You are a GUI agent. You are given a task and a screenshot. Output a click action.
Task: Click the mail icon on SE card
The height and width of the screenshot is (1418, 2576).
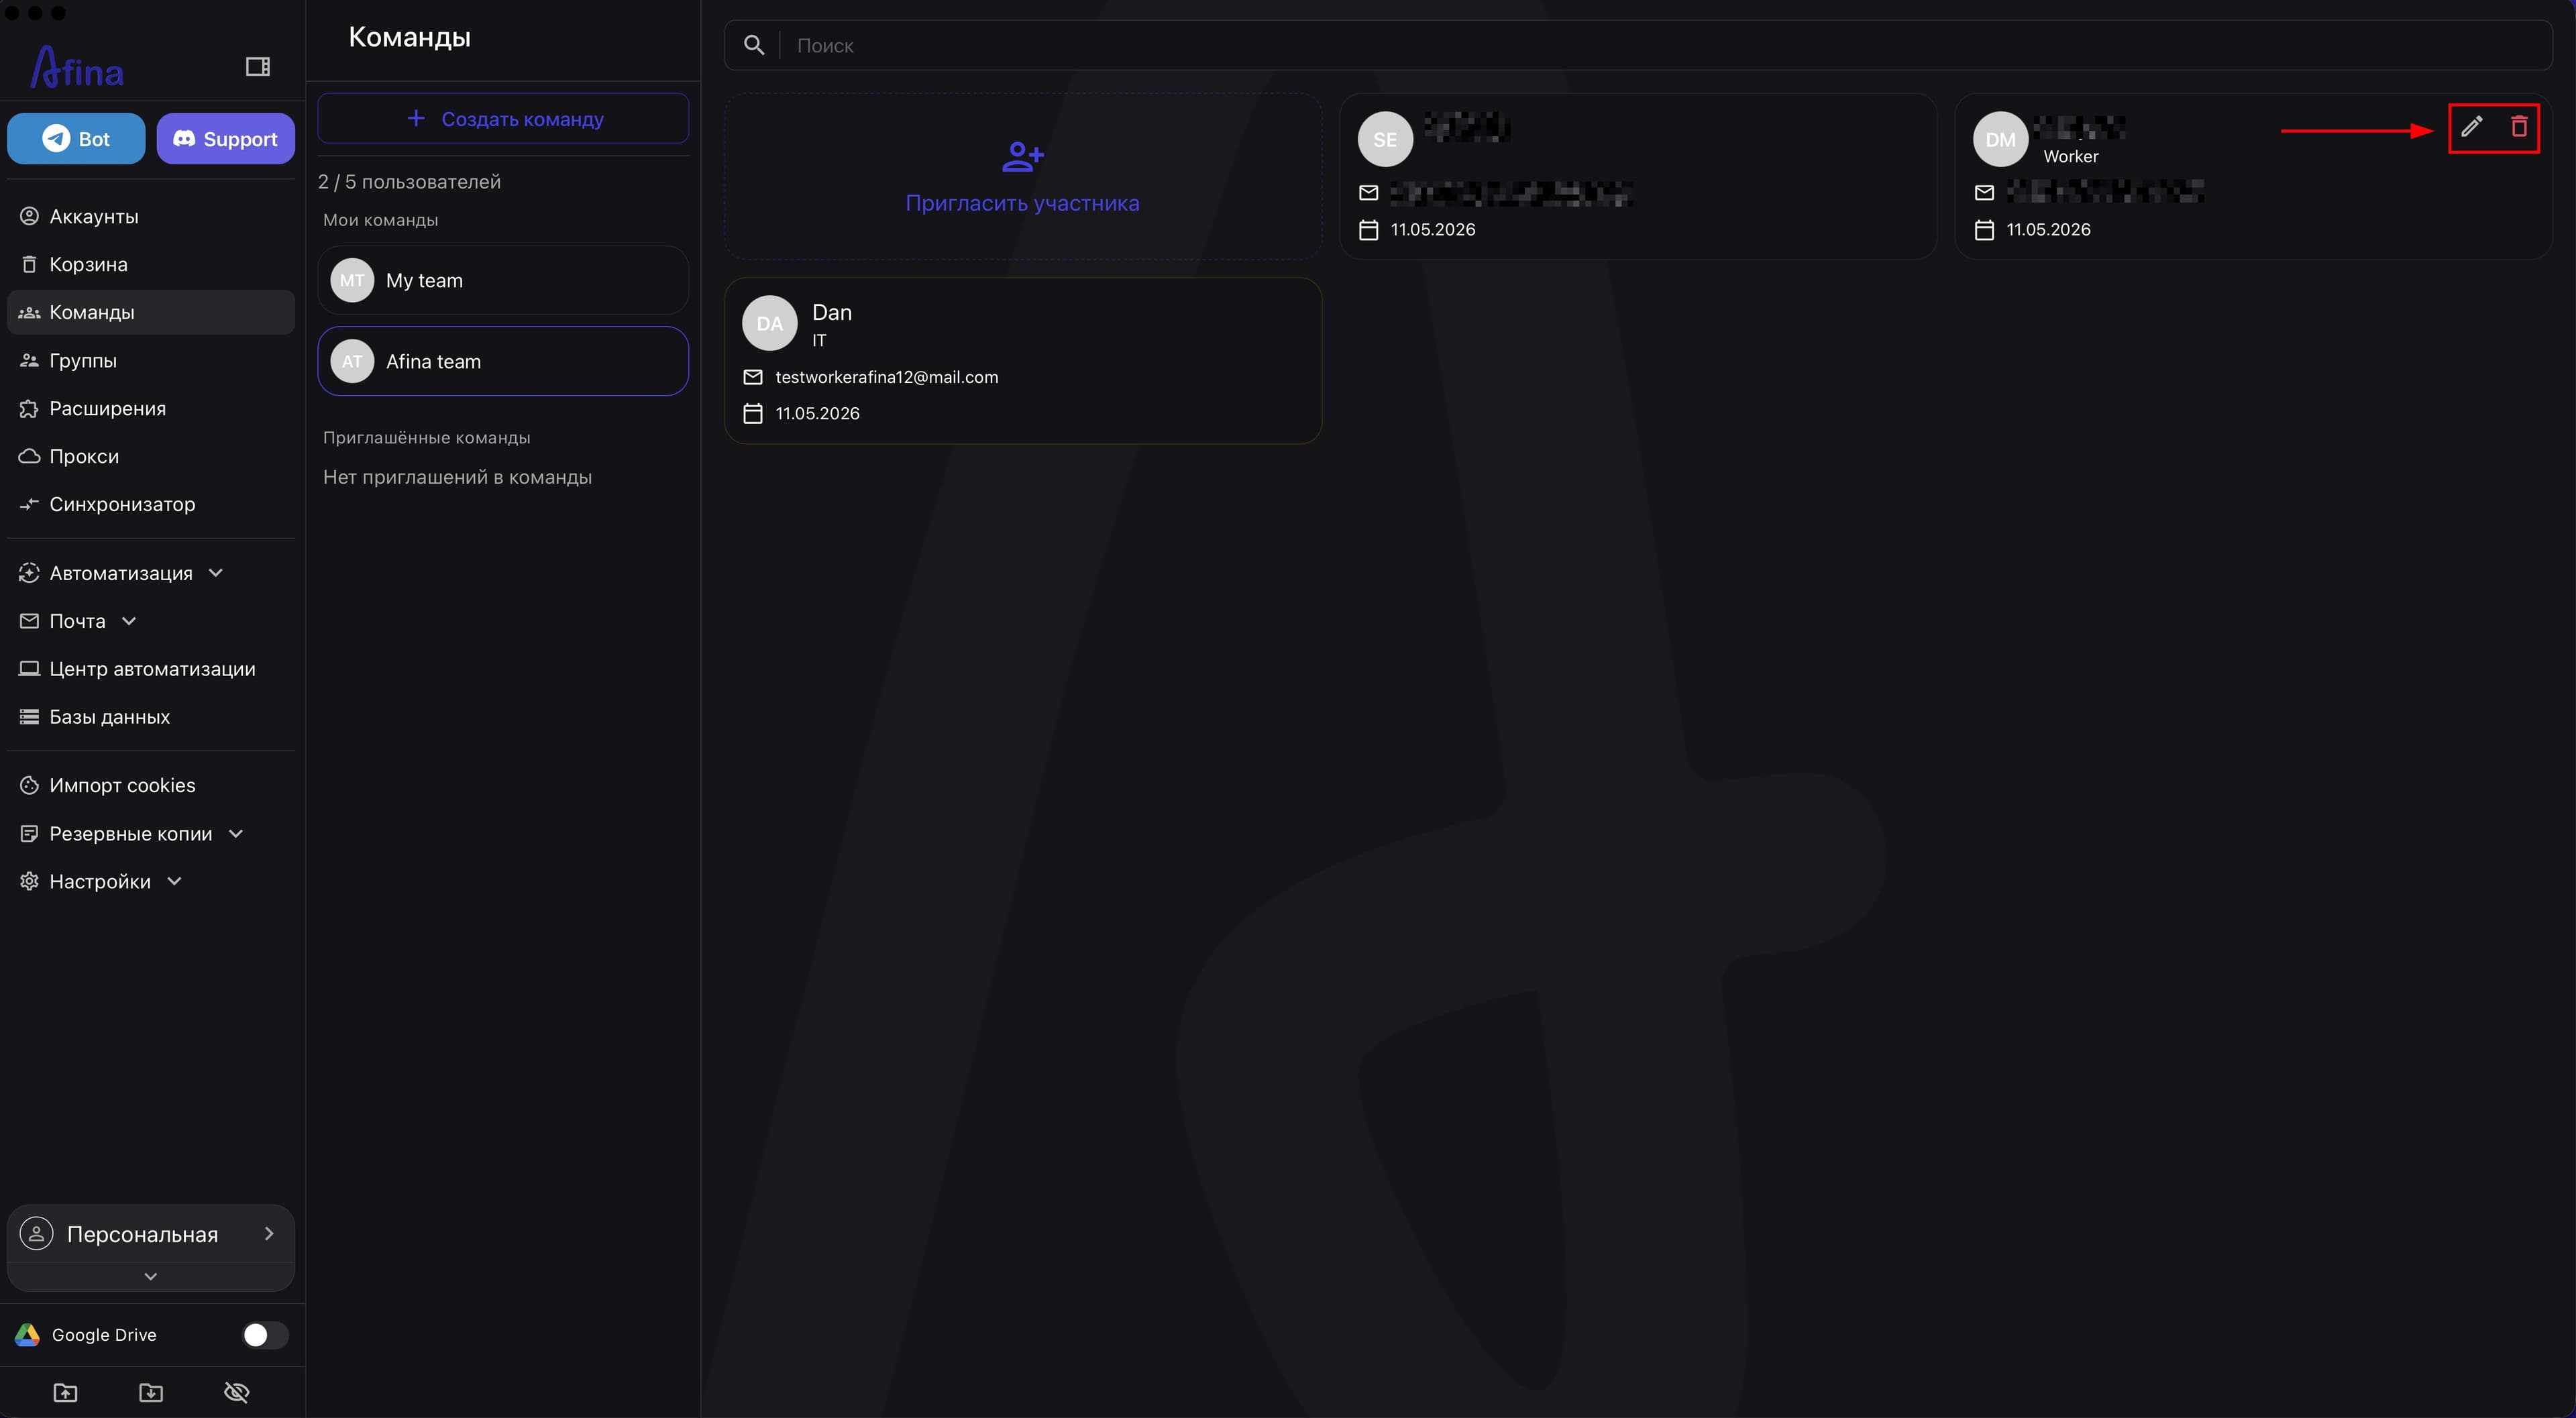[1369, 192]
